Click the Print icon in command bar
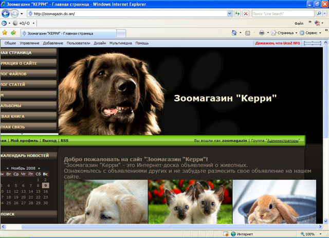Screen dimensions: 329x238 (262, 32)
